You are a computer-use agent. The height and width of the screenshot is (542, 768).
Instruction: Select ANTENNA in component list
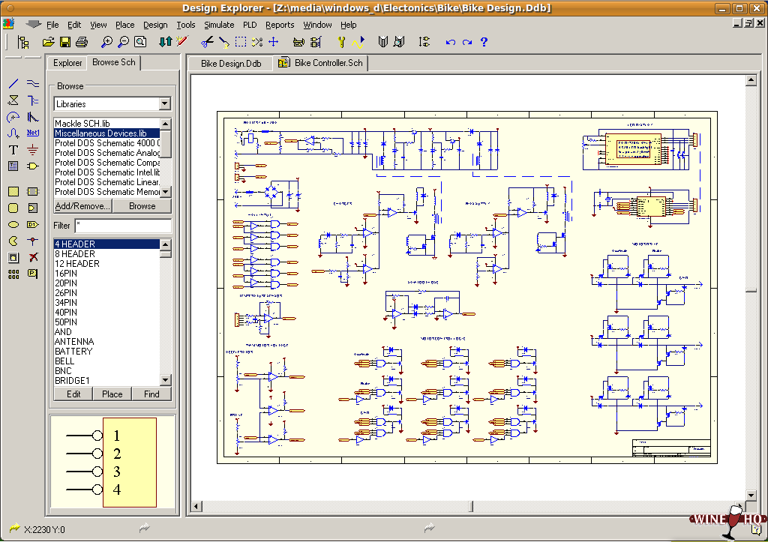click(x=106, y=342)
